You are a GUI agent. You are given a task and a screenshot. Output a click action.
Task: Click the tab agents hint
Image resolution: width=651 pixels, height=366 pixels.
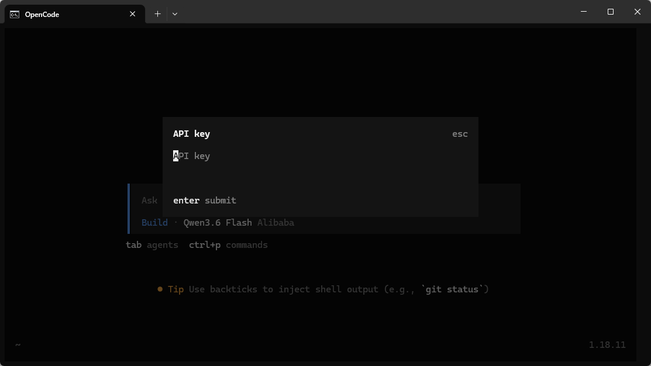pyautogui.click(x=152, y=245)
